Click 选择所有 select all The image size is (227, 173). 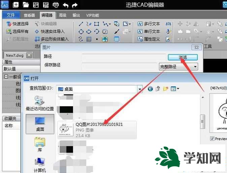[x=18, y=31]
